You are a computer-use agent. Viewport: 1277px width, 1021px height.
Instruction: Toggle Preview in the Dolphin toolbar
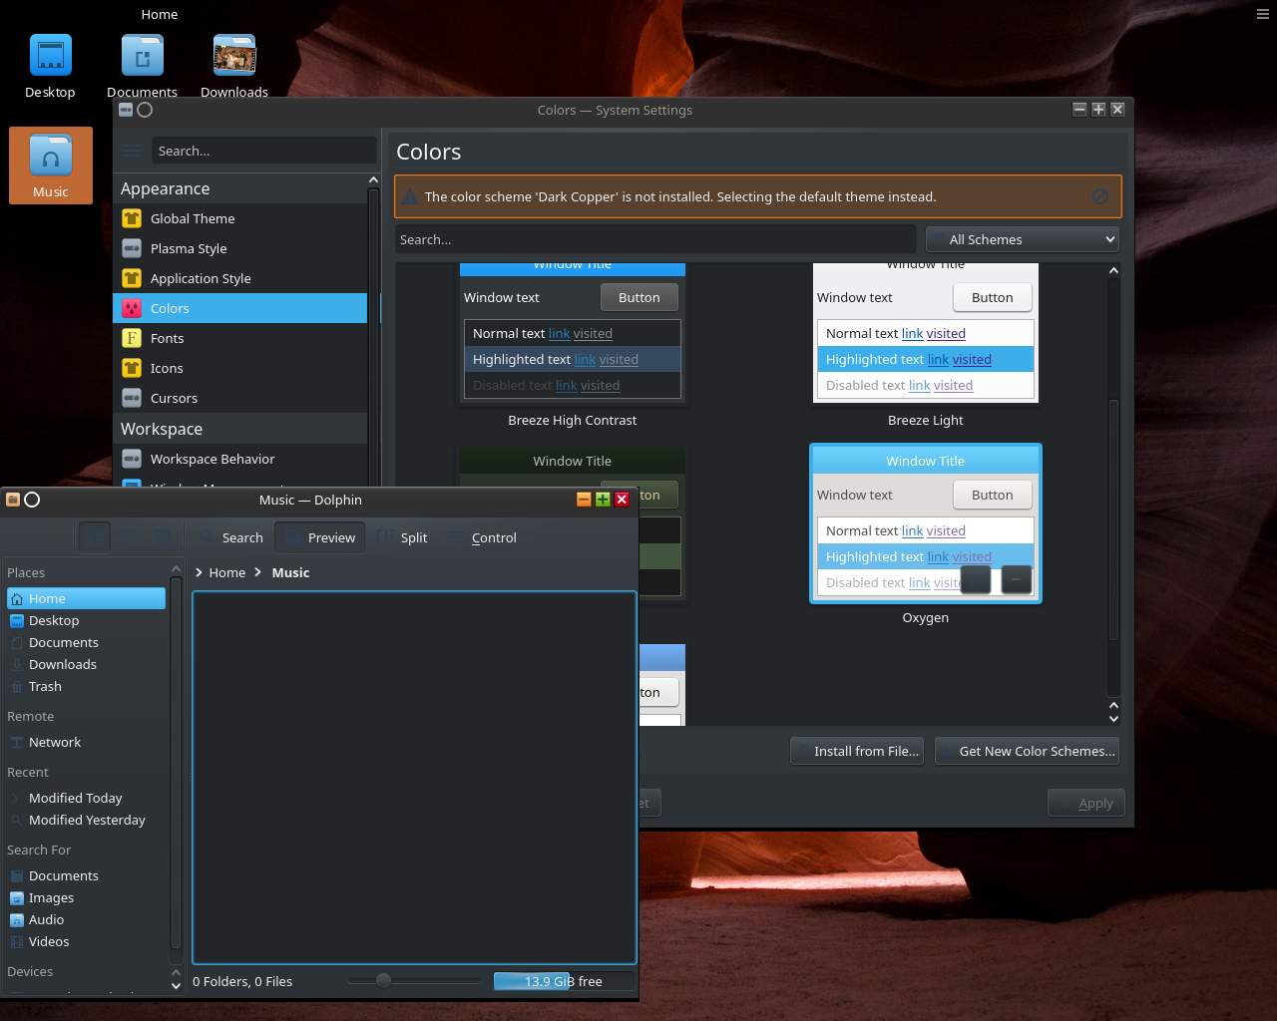(320, 537)
